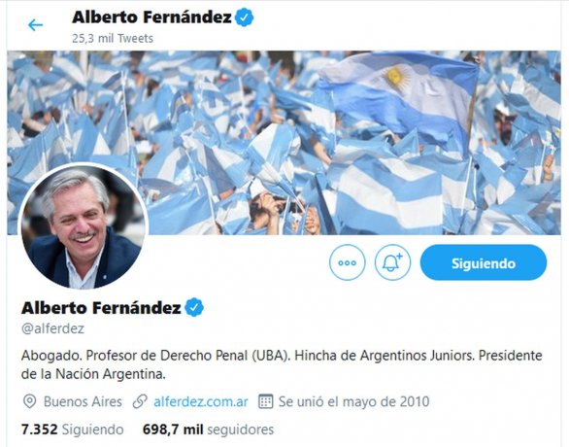View the circular profile picture of Alberto Fernández
This screenshot has height=447, width=569.
pyautogui.click(x=84, y=227)
